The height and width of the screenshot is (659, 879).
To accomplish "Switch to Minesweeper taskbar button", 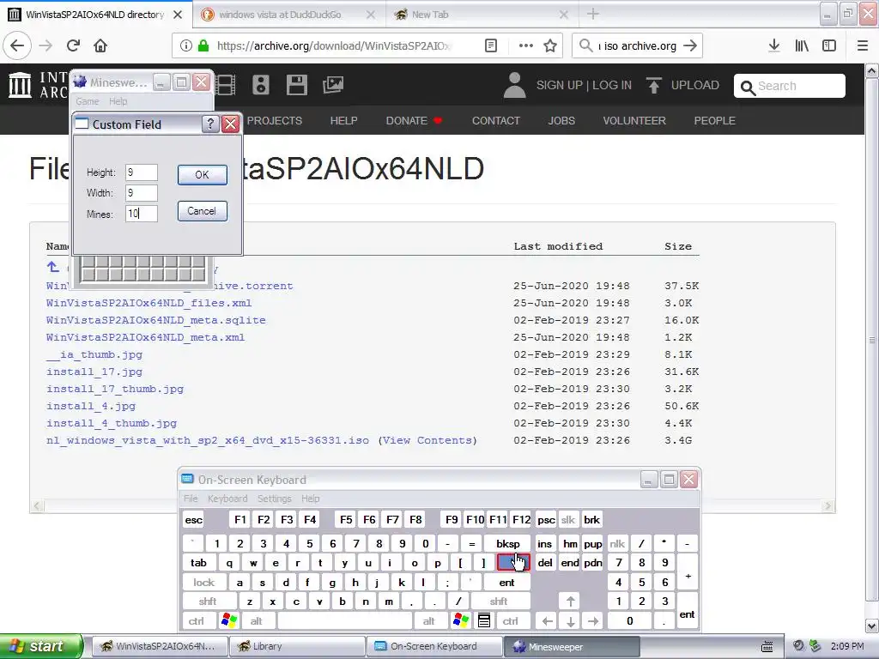I will coord(571,646).
